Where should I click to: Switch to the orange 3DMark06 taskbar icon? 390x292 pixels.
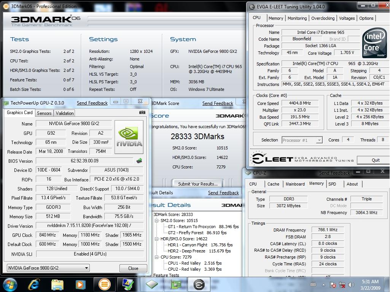coord(105,284)
